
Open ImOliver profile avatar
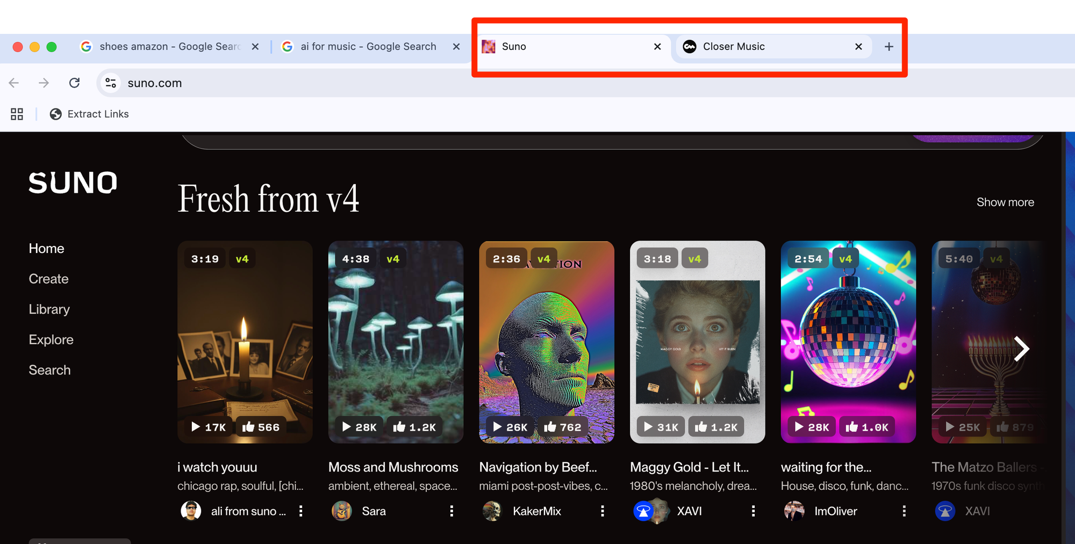pyautogui.click(x=794, y=511)
